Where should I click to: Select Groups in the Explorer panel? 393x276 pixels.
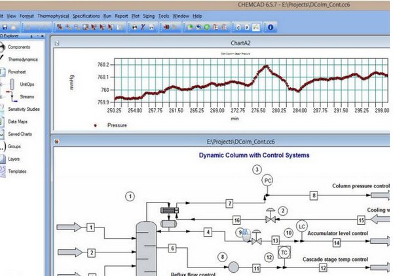(x=14, y=147)
